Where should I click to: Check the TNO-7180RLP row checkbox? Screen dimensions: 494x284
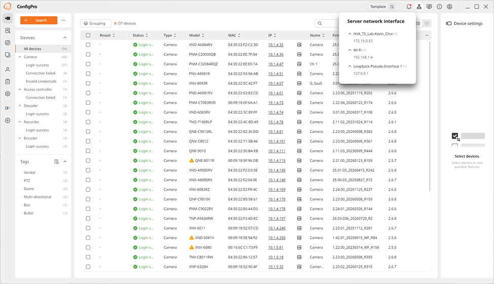pyautogui.click(x=88, y=122)
